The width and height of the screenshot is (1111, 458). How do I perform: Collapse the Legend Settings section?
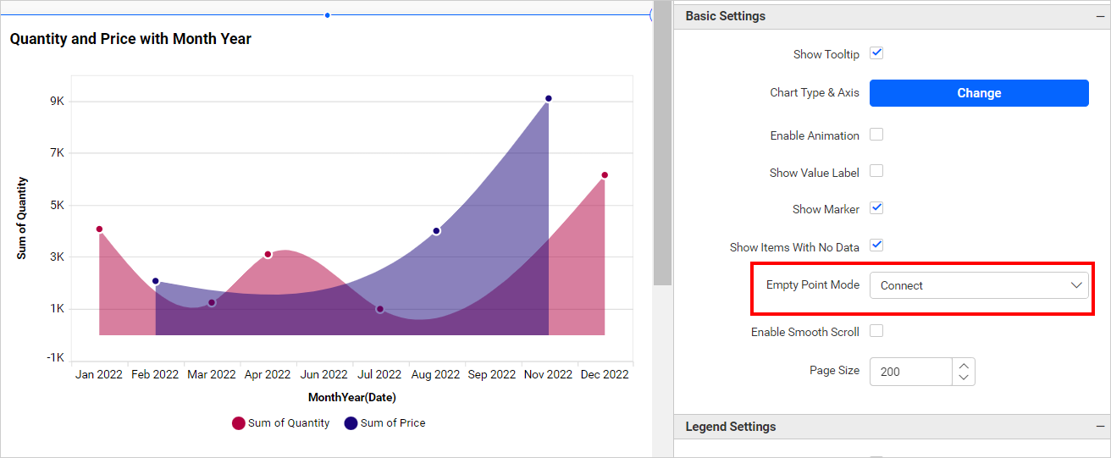click(1099, 427)
